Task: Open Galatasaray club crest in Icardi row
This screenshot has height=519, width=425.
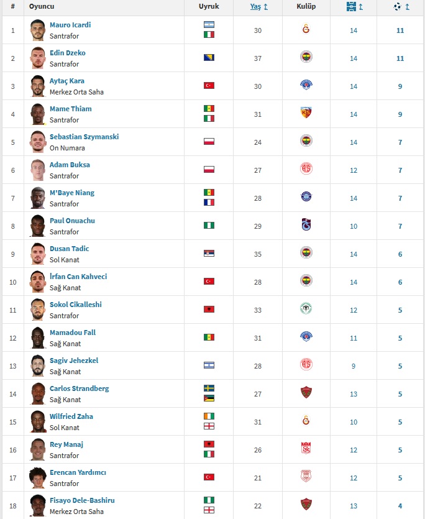Action: tap(306, 29)
